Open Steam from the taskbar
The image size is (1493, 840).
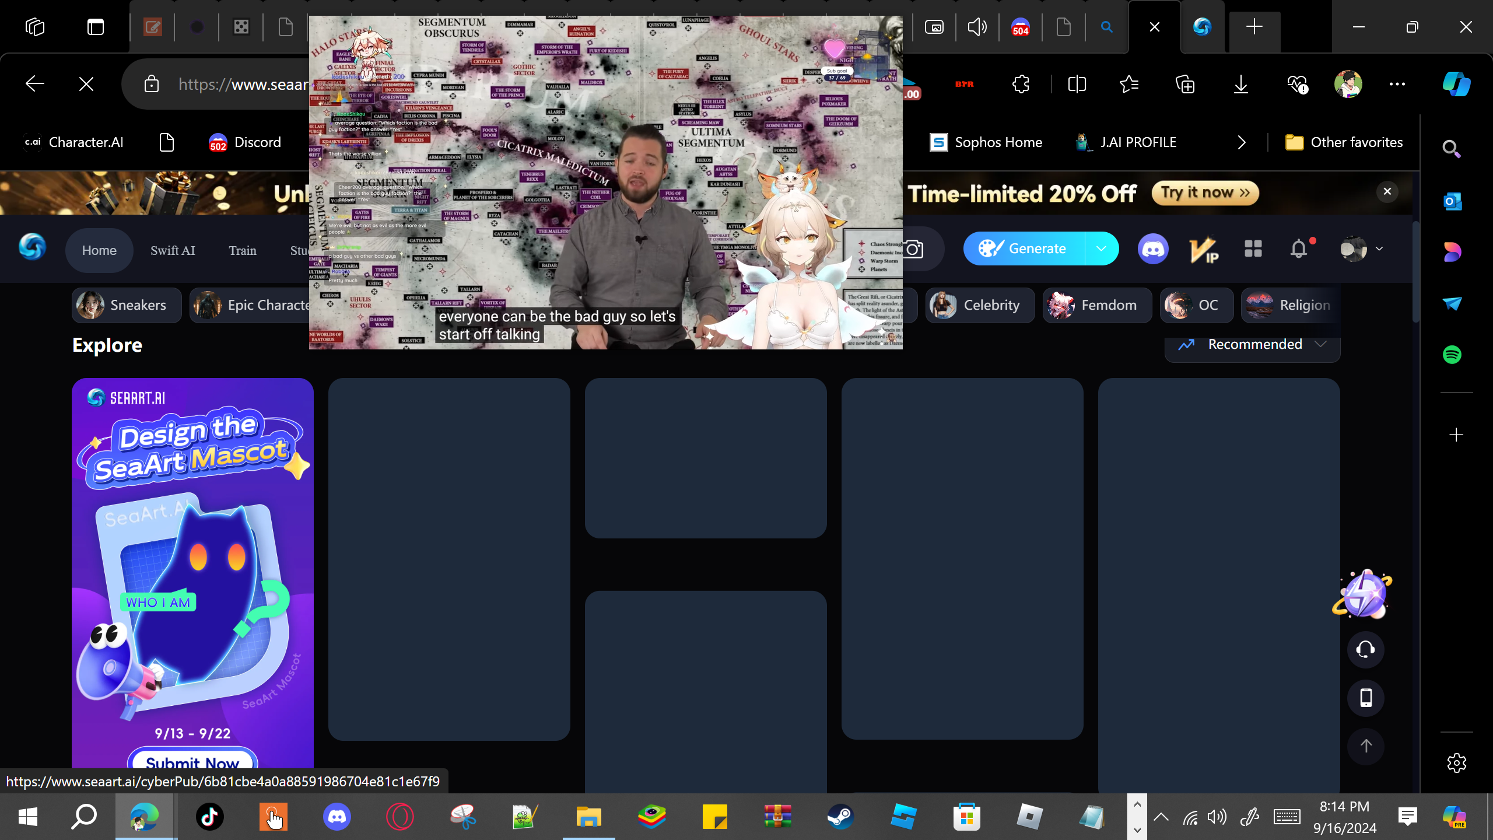(x=840, y=817)
